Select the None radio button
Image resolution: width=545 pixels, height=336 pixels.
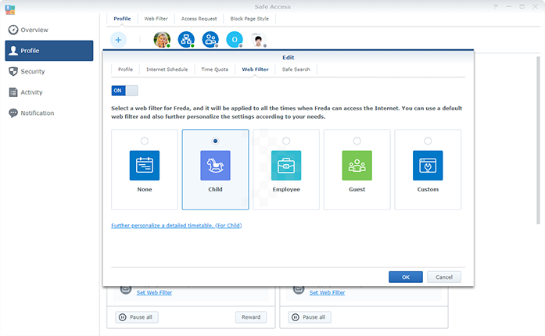(x=144, y=141)
